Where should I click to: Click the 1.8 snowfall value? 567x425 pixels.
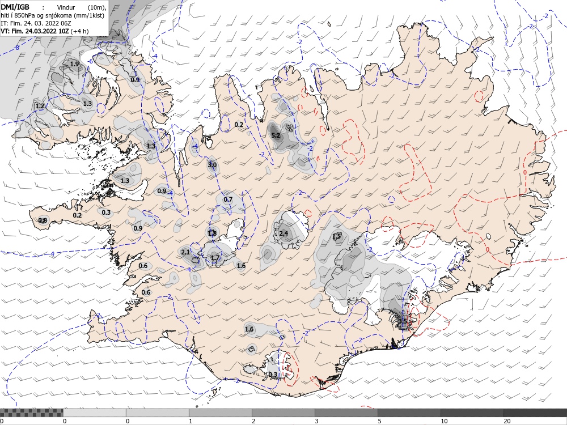coord(212,233)
